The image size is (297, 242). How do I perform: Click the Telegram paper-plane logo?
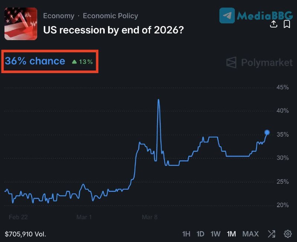pos(227,16)
